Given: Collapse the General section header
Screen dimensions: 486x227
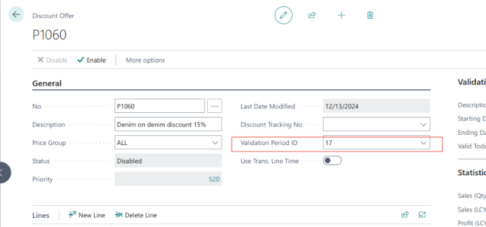Looking at the screenshot, I should [x=47, y=83].
